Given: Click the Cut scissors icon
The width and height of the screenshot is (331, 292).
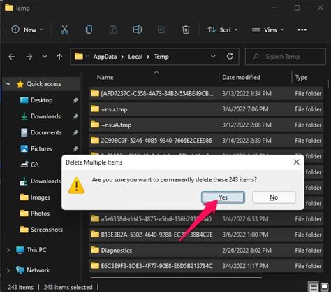Looking at the screenshot, I should pyautogui.click(x=64, y=29).
